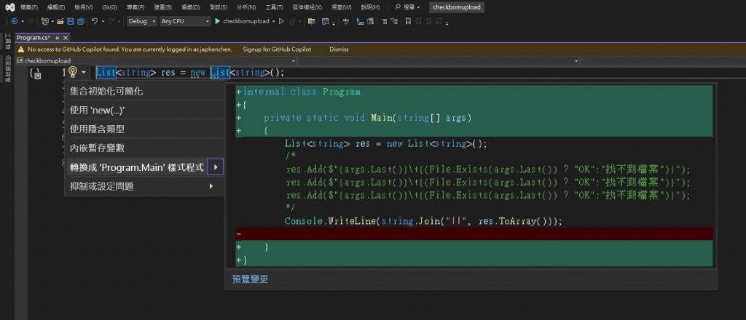Image resolution: width=746 pixels, height=320 pixels.
Task: Expand the 抑制或設定問題 submenu arrow
Action: click(x=211, y=186)
